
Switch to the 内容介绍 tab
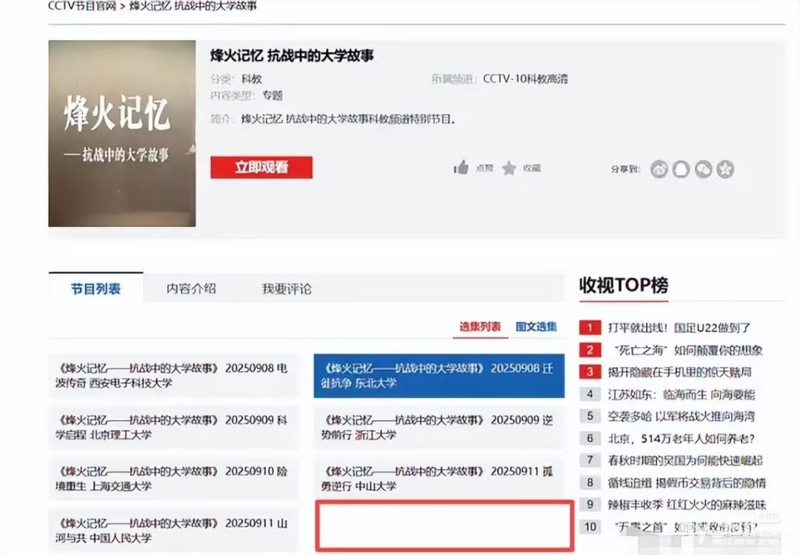[x=191, y=289]
